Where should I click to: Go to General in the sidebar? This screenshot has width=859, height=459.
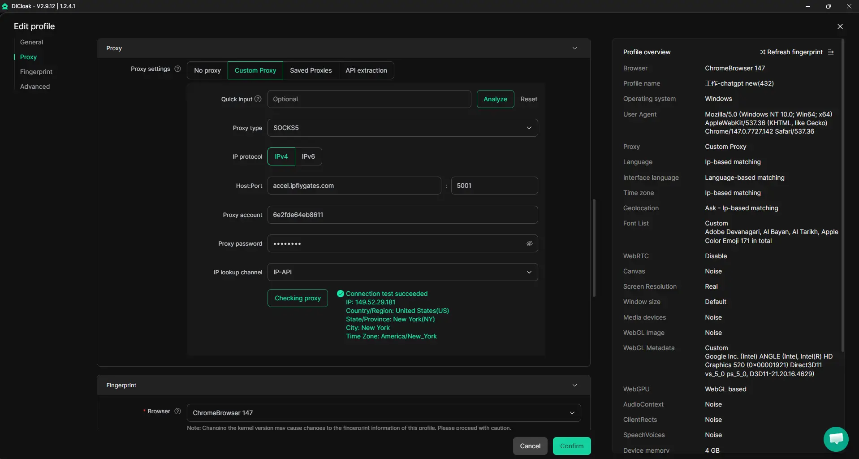(x=32, y=42)
